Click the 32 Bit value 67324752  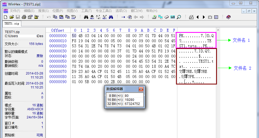132,104
